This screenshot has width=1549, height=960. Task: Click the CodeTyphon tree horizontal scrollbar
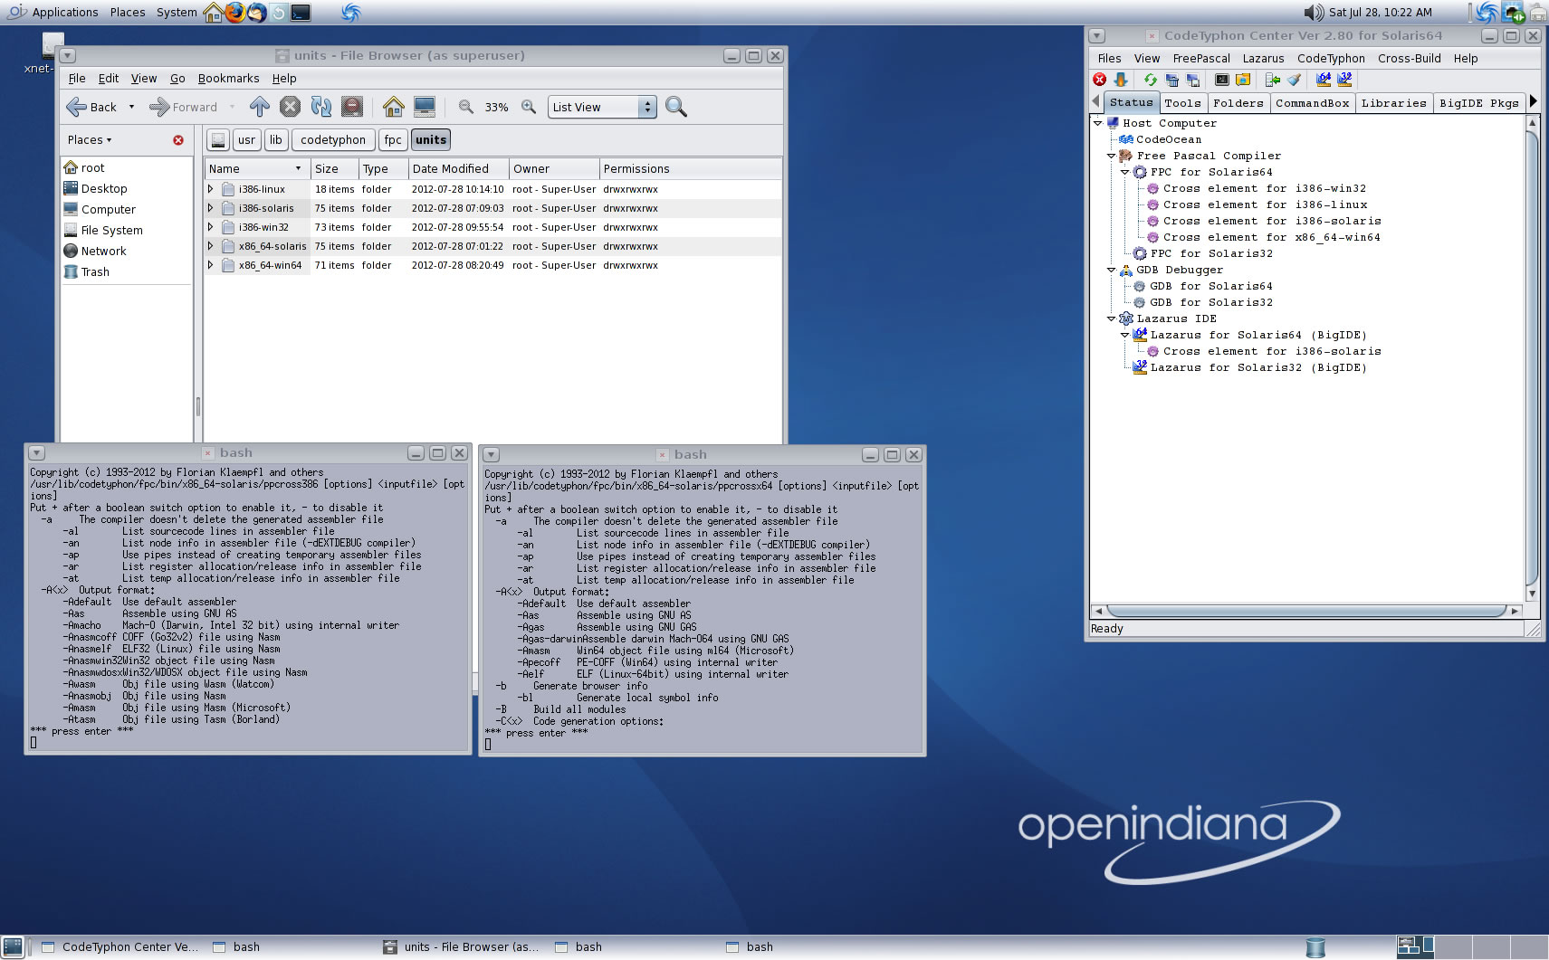[x=1305, y=612]
